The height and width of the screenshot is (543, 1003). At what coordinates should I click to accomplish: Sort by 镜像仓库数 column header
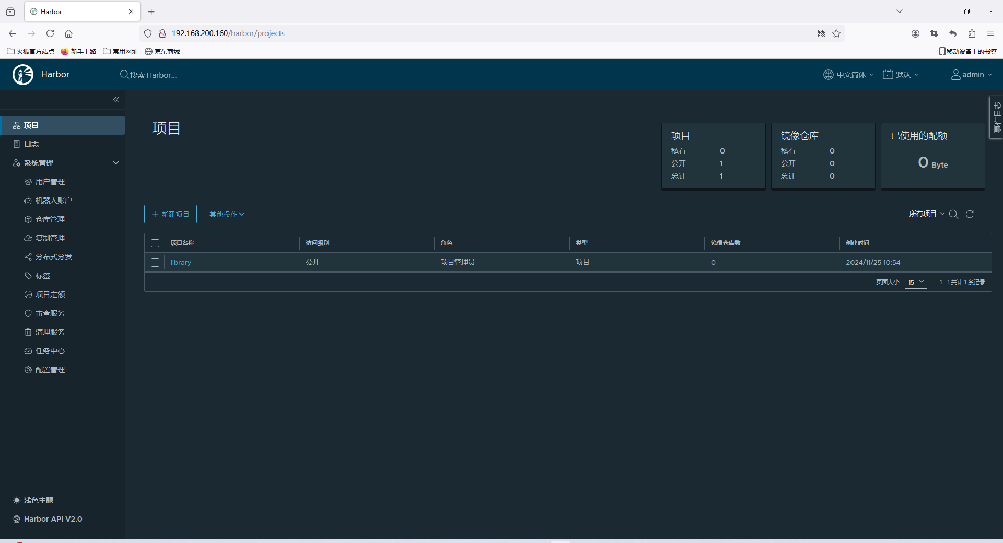point(726,243)
